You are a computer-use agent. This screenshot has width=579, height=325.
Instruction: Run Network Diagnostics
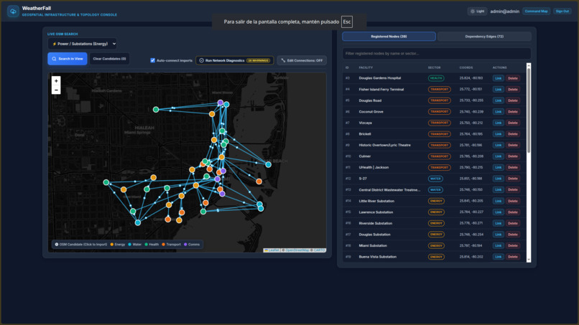click(234, 60)
